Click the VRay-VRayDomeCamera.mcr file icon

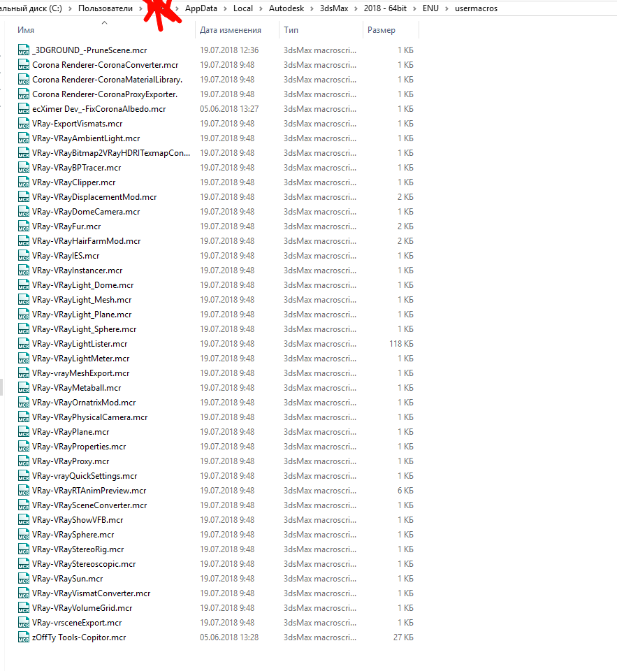[x=24, y=211]
